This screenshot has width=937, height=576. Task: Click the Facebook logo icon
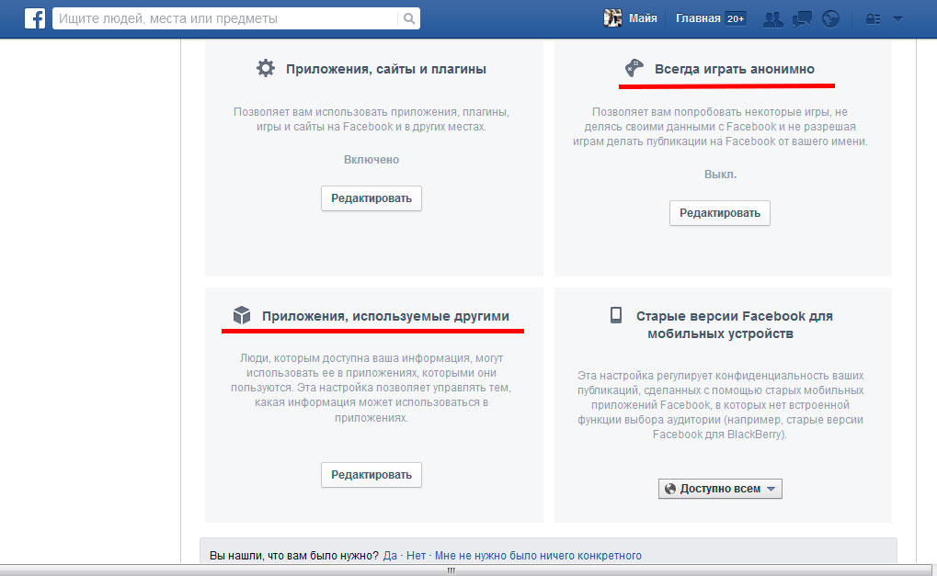click(x=35, y=18)
